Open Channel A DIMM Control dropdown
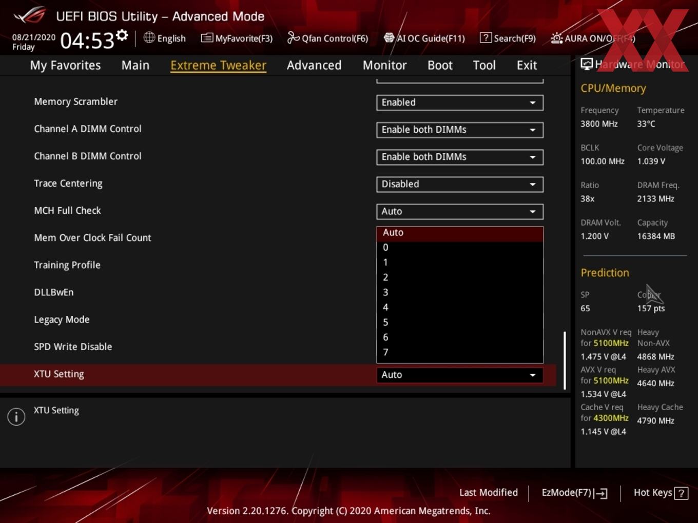This screenshot has height=523, width=698. 460,130
